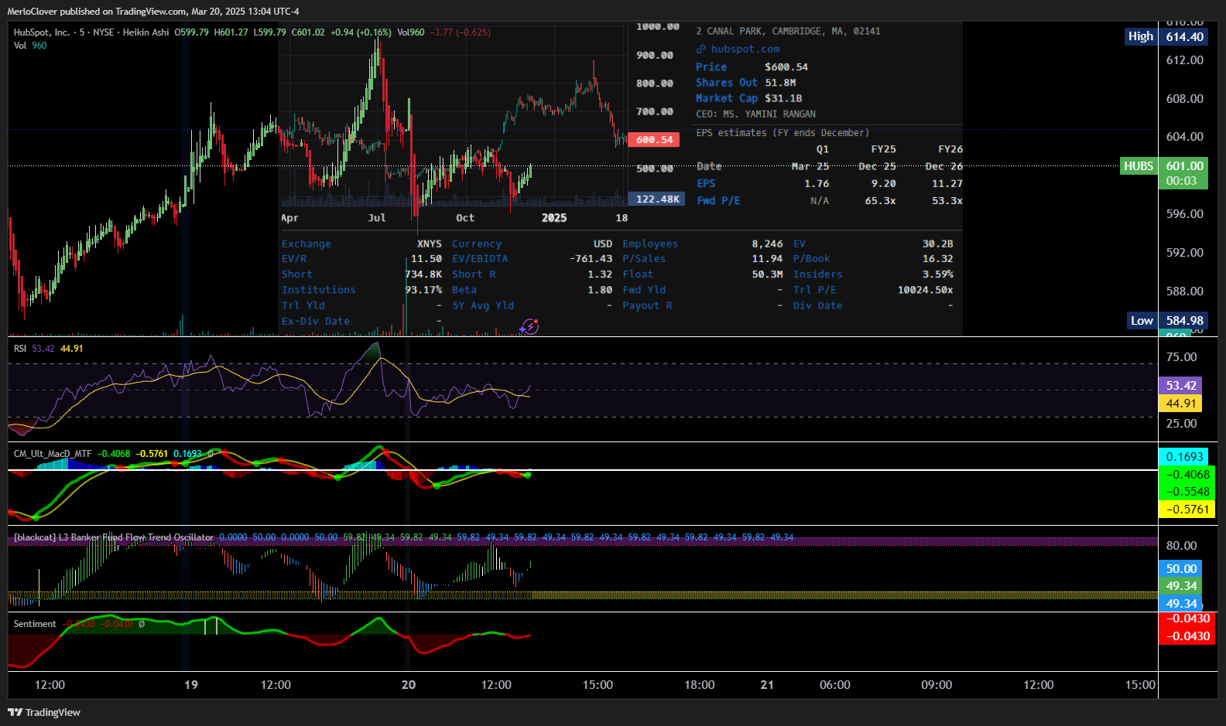Click the 2025 label on mini chart axis

[x=554, y=218]
